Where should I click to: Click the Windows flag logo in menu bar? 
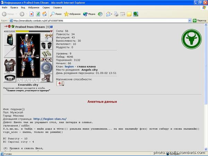click(x=204, y=8)
